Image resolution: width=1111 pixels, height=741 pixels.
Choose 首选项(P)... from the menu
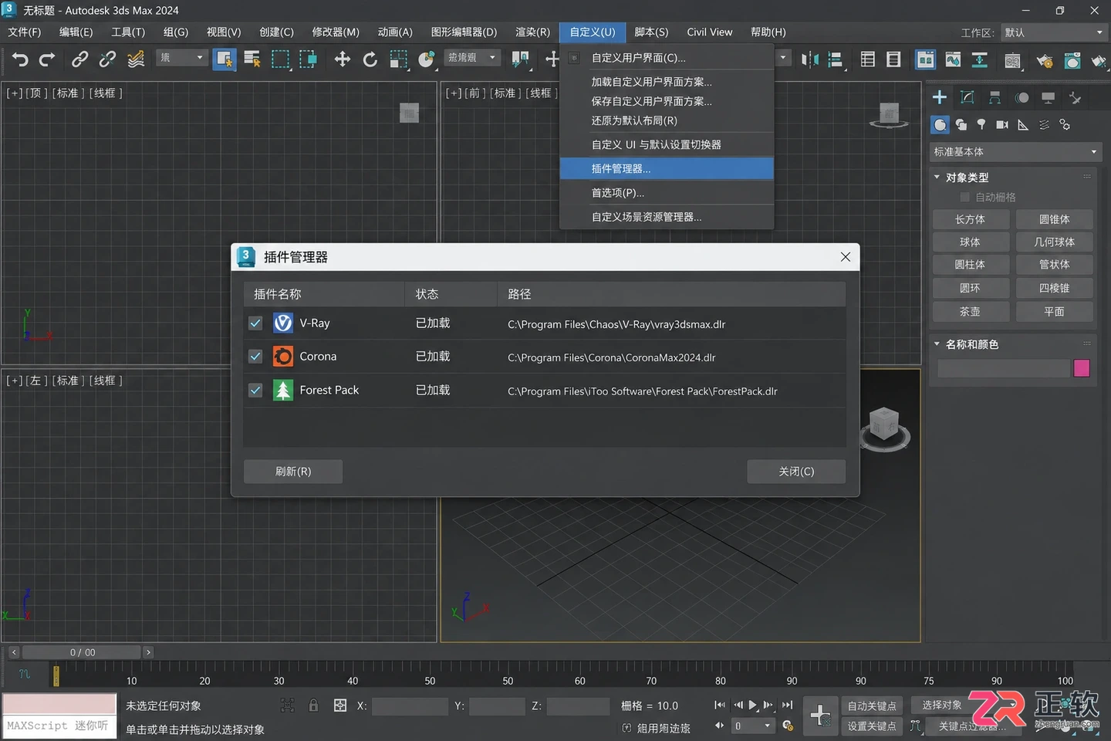[x=667, y=193]
